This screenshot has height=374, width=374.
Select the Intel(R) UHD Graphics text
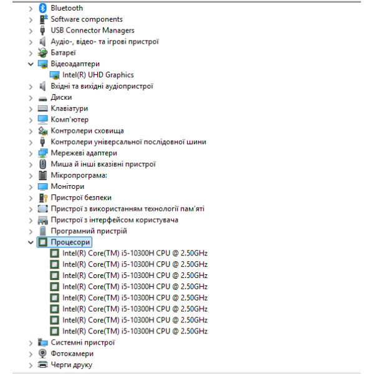(98, 75)
